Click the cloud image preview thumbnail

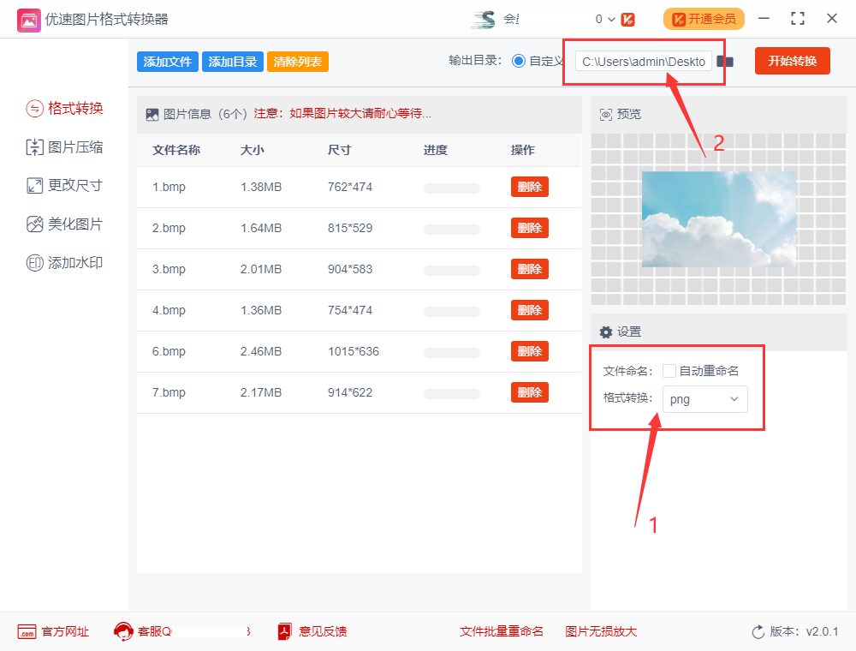click(x=717, y=218)
